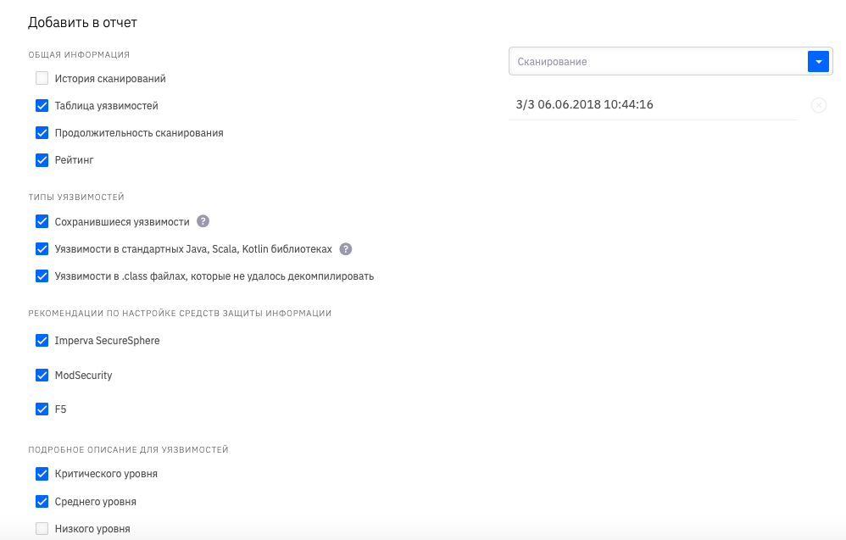Disable Сохранившиеся уязвимости checkbox

pyautogui.click(x=42, y=221)
